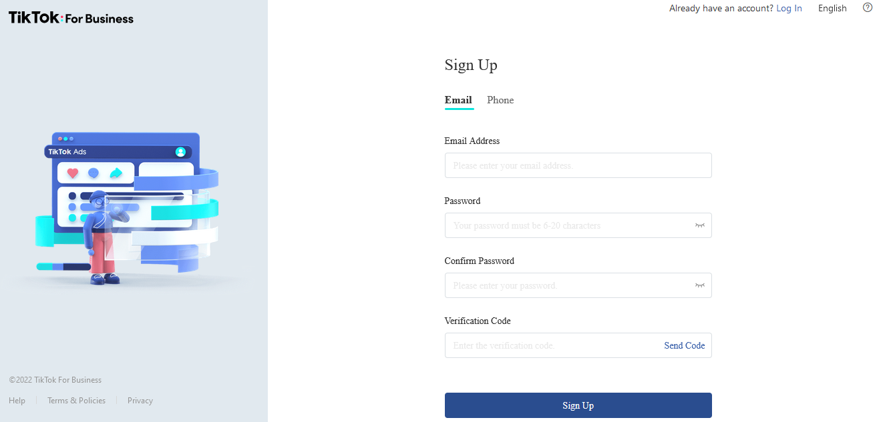Focus the Email Address input field

pos(578,165)
